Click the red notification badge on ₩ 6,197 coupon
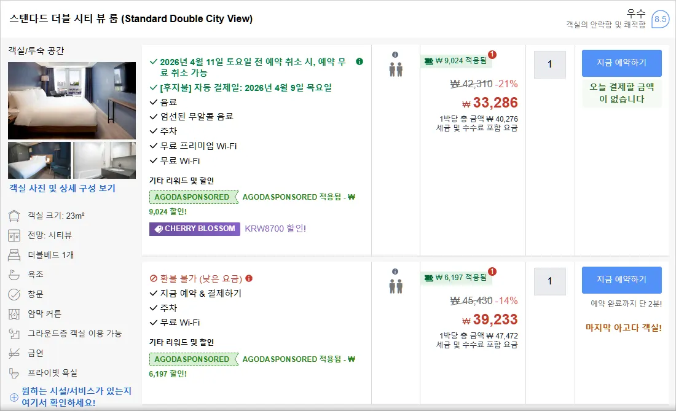Screen dimensions: 676x411 coord(492,272)
